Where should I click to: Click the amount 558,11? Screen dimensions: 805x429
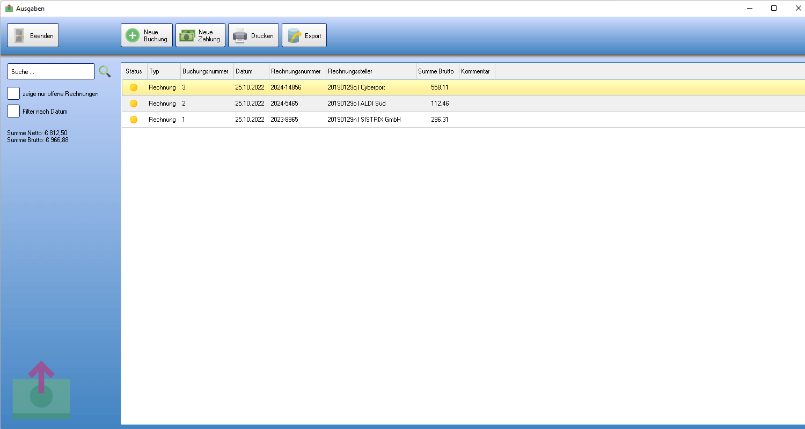440,87
